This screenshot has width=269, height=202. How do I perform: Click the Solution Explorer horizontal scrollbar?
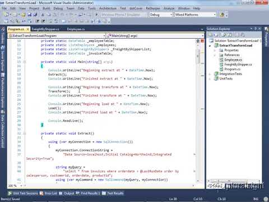point(229,181)
